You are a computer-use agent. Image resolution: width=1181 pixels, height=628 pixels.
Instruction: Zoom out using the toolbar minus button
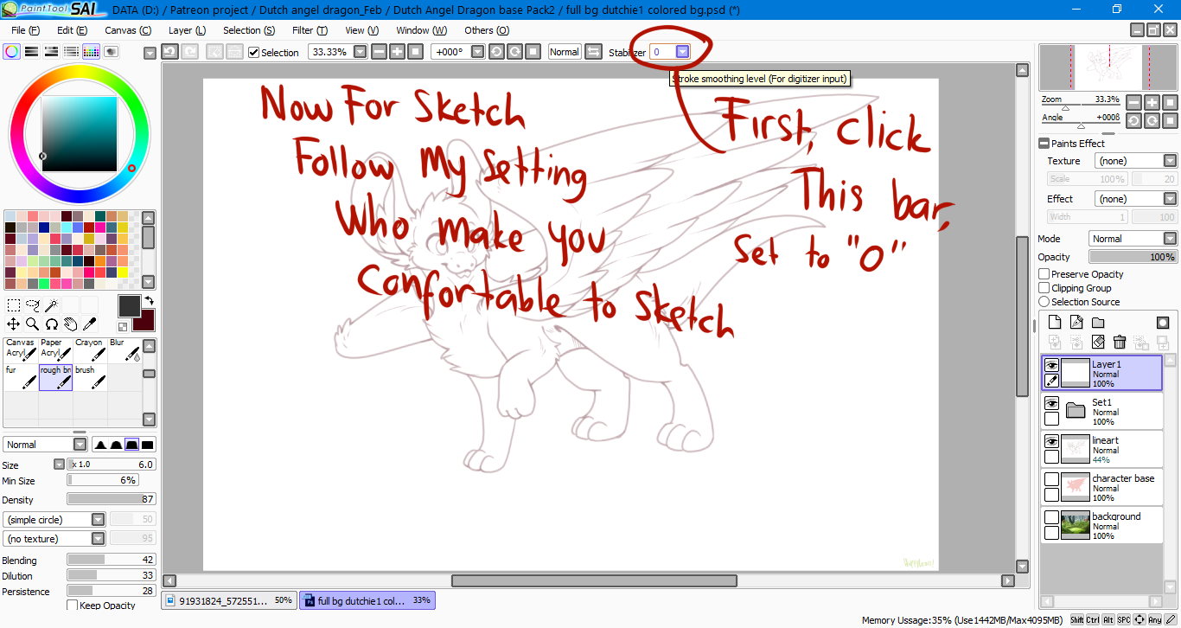click(x=380, y=52)
